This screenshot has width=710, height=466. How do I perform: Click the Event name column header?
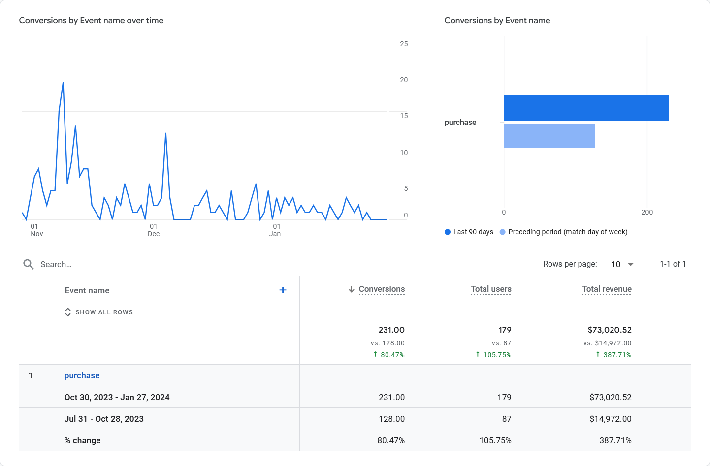click(x=87, y=290)
